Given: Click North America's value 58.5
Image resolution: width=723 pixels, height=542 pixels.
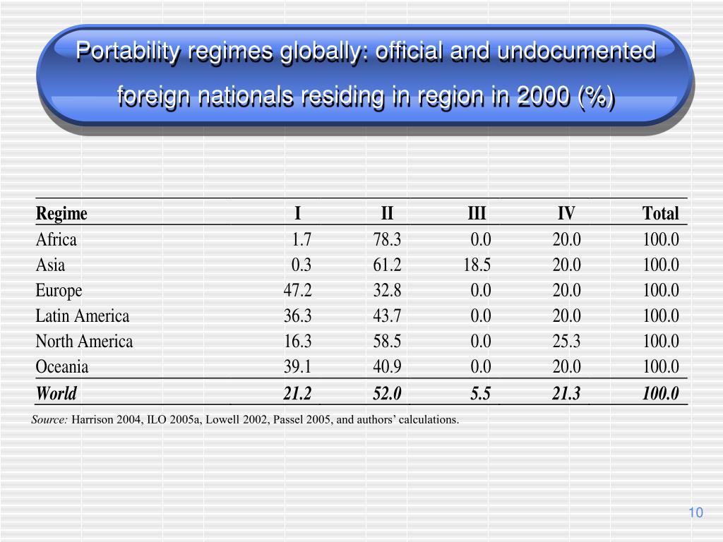Looking at the screenshot, I should tap(387, 341).
